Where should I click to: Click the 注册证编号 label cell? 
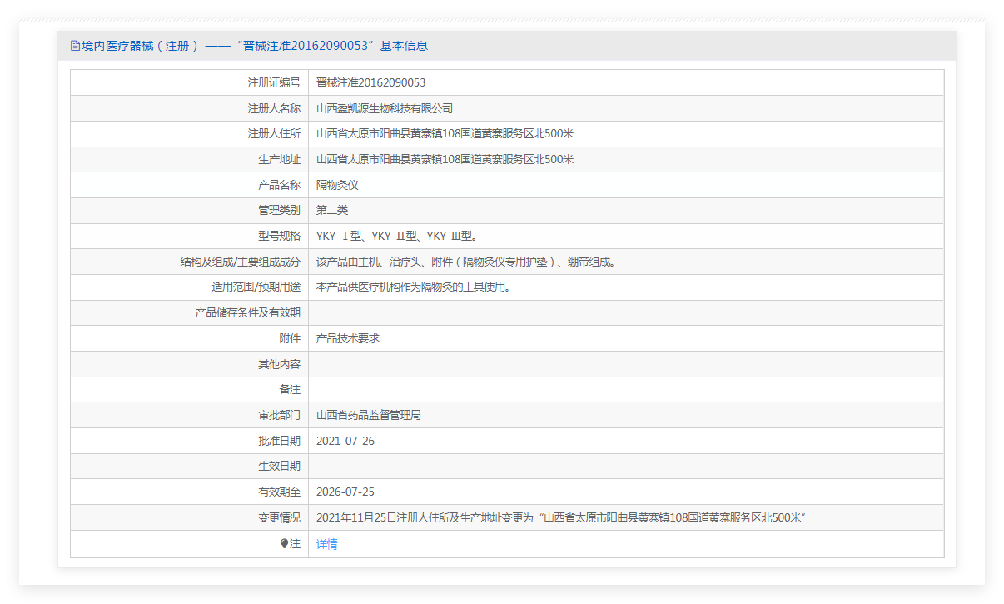pos(189,82)
